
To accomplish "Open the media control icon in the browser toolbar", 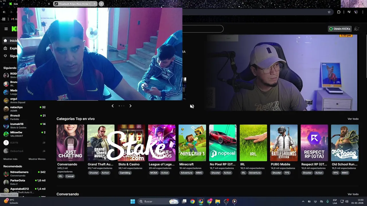I will coord(349,12).
